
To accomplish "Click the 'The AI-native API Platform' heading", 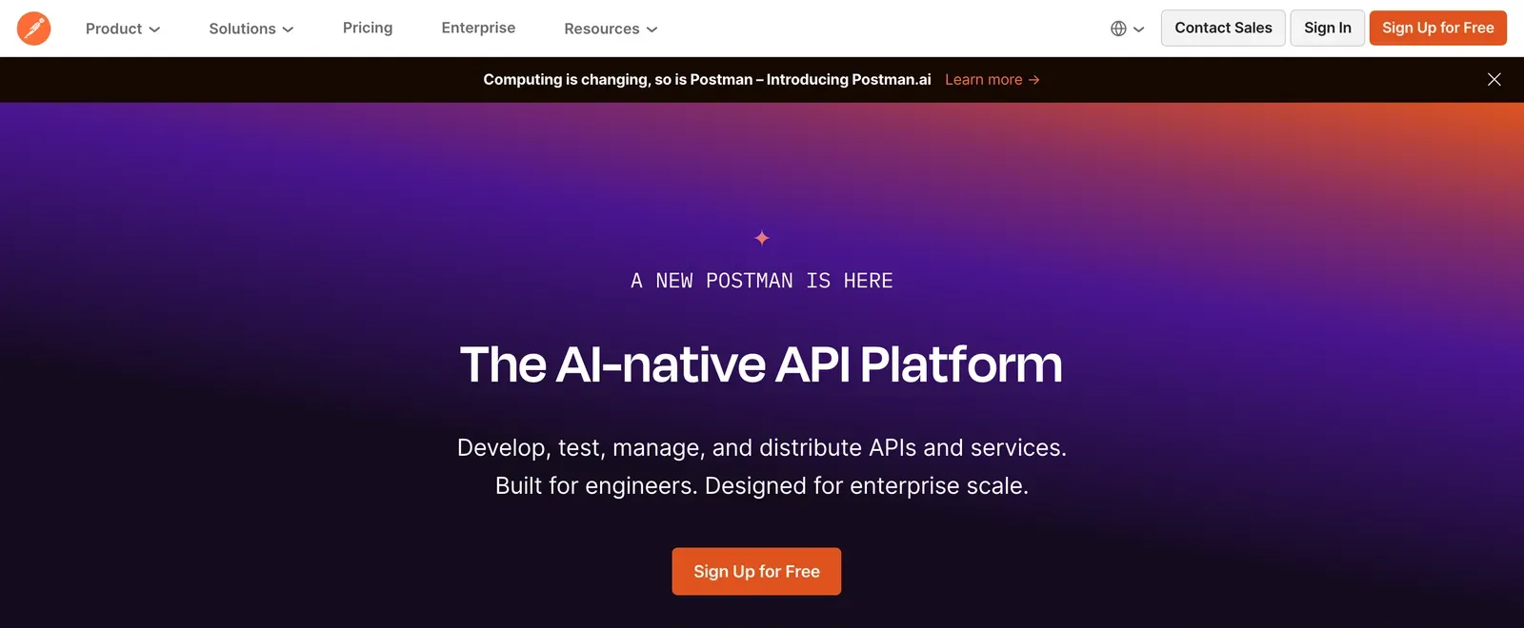I will tap(761, 364).
